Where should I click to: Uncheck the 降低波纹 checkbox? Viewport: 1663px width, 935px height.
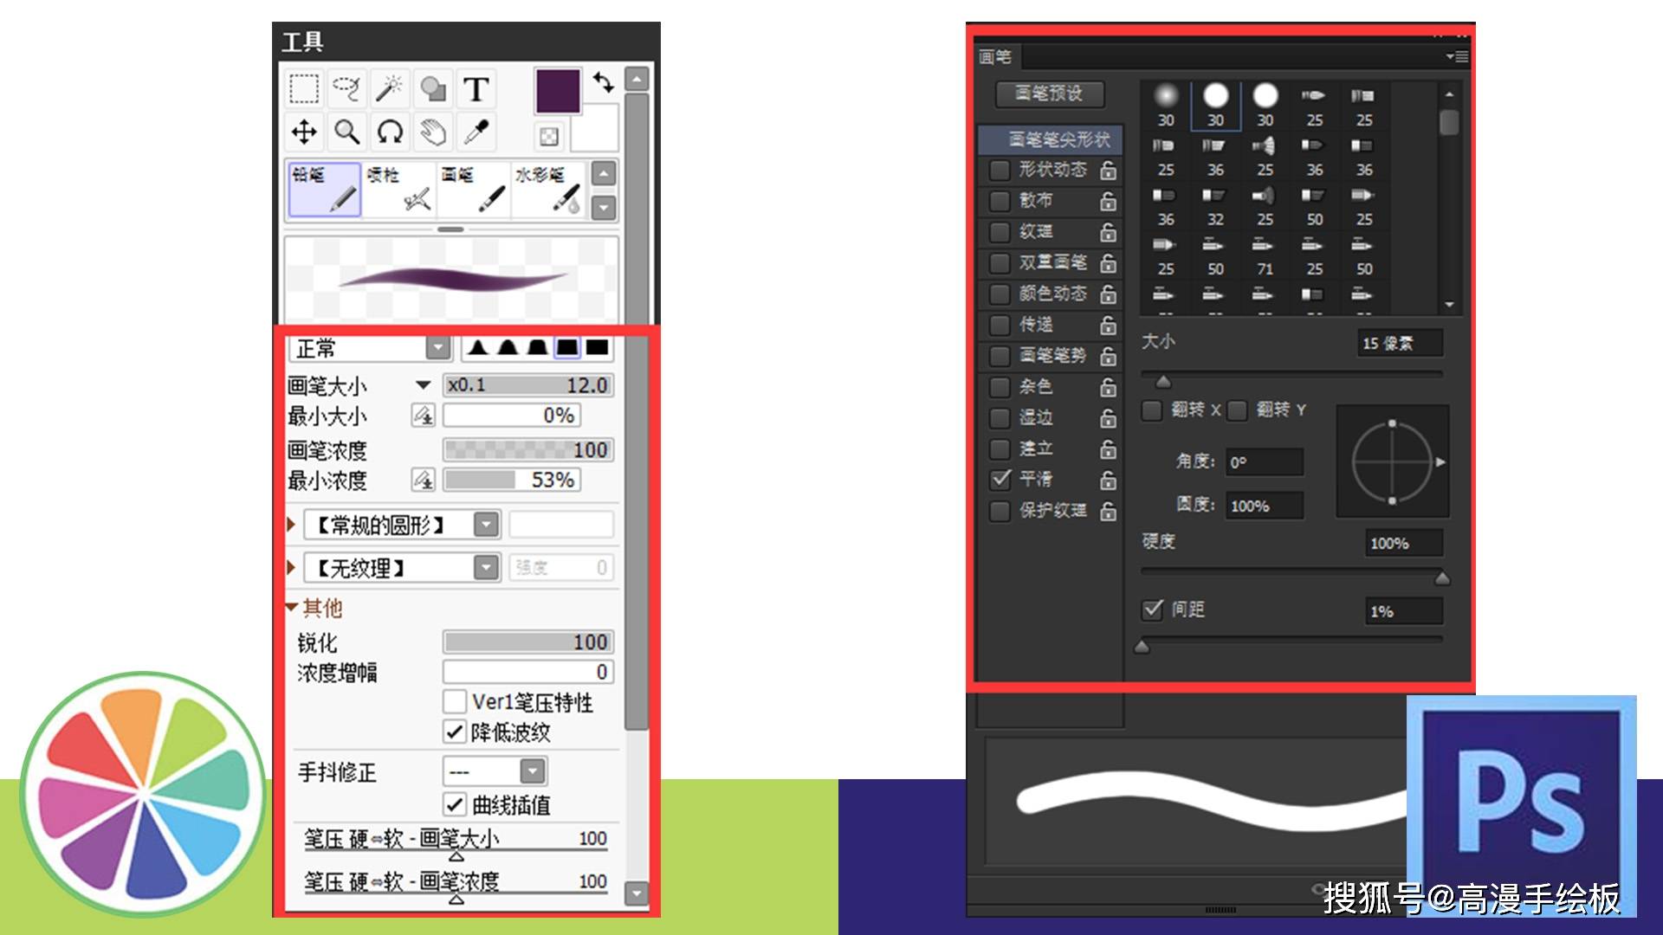455,732
